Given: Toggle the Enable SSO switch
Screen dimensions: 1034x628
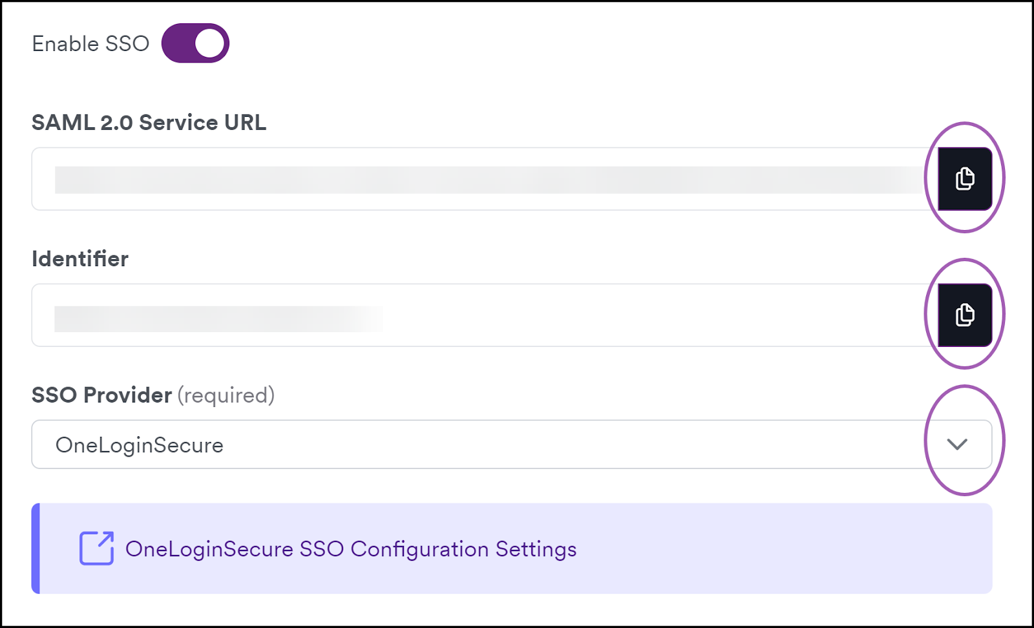Looking at the screenshot, I should tap(195, 43).
